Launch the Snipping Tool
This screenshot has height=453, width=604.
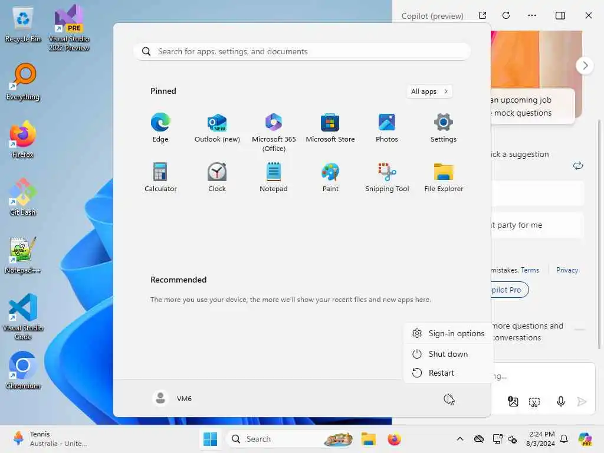(x=387, y=178)
